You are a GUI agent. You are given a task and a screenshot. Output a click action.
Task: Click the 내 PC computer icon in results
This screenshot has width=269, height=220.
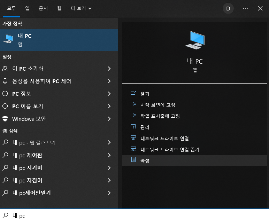pos(8,39)
